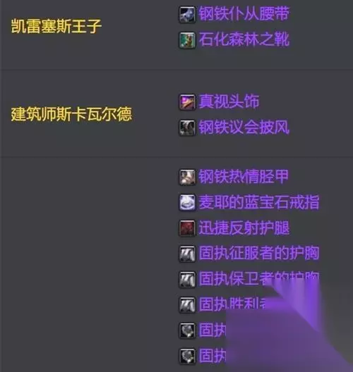The width and height of the screenshot is (353, 372).
Task: Click the 固执保卫者 chest token icon
Action: tap(187, 280)
